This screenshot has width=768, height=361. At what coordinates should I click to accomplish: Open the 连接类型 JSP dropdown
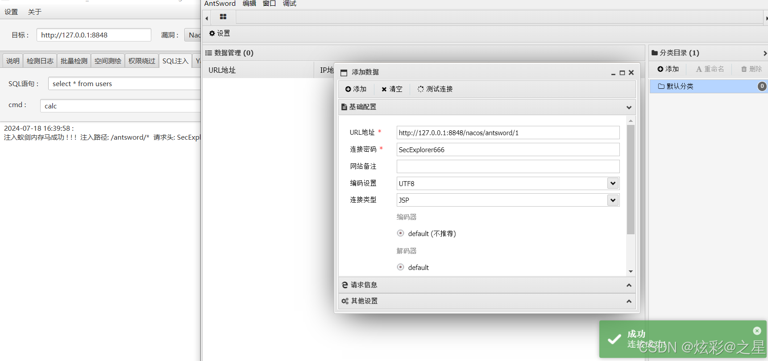click(x=613, y=200)
